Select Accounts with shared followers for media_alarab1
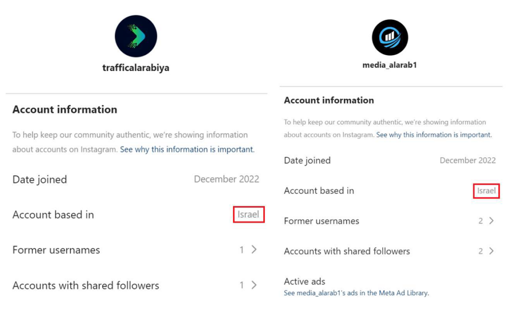517x327 pixels. click(x=347, y=251)
